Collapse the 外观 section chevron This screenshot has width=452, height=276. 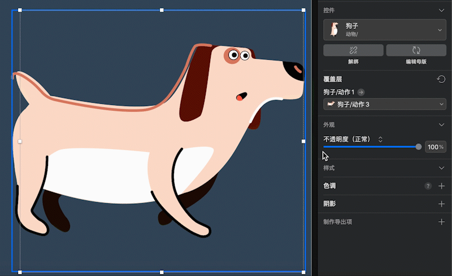[x=441, y=125]
